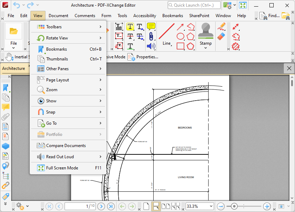Viewport: 295px width, 212px height.
Task: Enable continuous page layout in status bar
Action: [x=156, y=206]
